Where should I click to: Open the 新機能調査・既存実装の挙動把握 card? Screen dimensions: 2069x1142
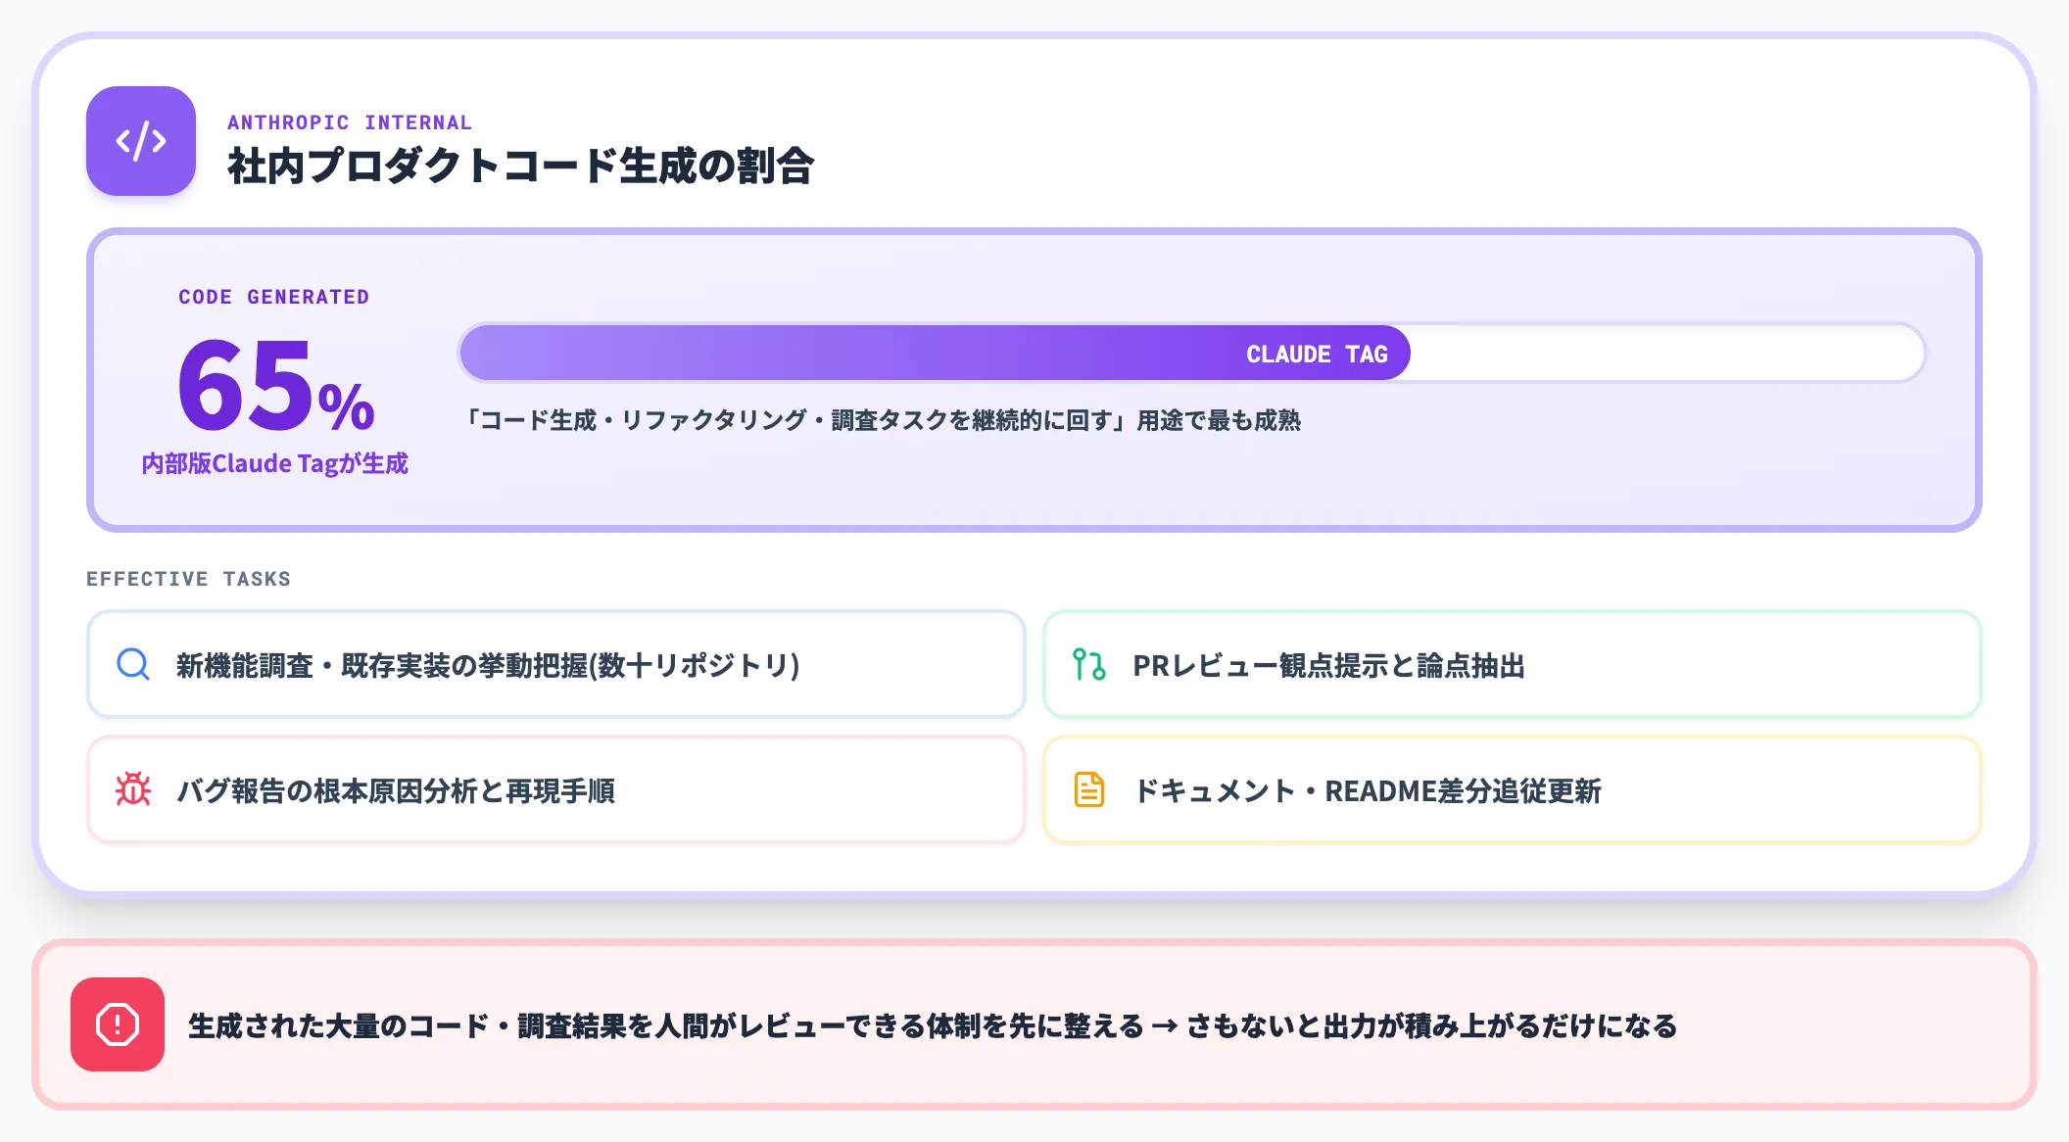[x=555, y=665]
